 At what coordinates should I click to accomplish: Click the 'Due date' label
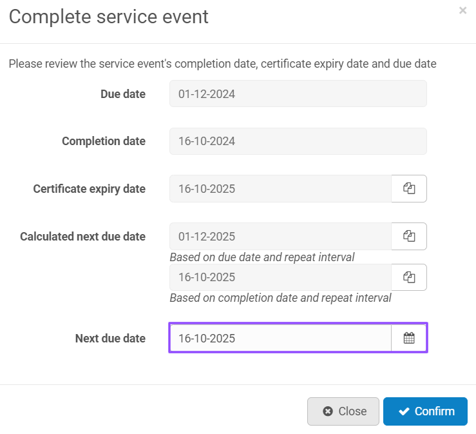[x=123, y=94]
